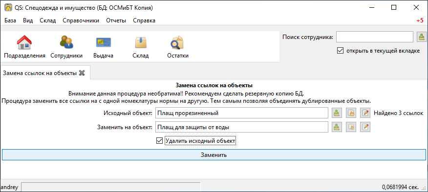Clear employee search with the broom button
This screenshot has width=428, height=192.
tap(422, 37)
